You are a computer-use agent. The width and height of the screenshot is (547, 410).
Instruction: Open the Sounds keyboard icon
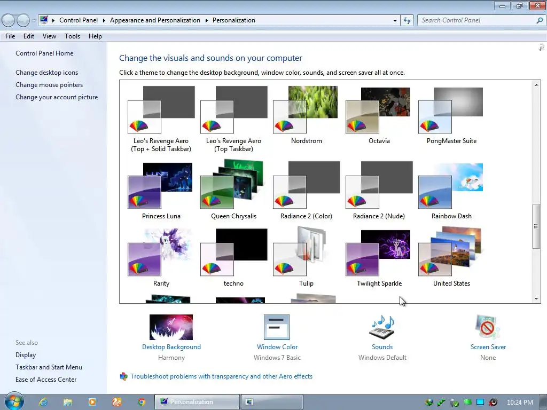[x=382, y=327]
